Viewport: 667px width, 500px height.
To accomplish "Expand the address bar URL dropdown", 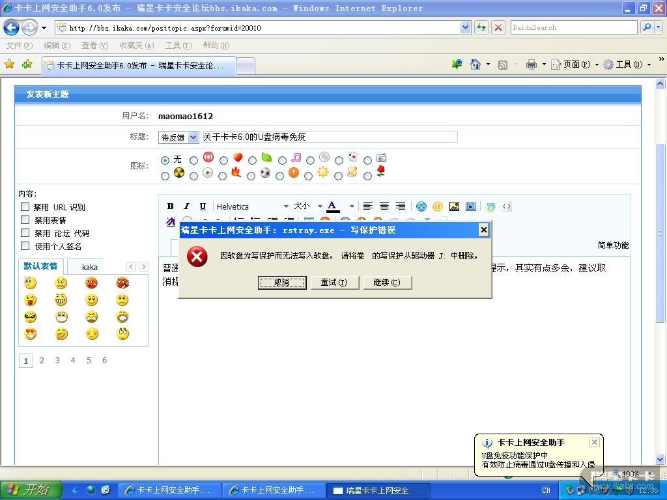I will (x=465, y=27).
